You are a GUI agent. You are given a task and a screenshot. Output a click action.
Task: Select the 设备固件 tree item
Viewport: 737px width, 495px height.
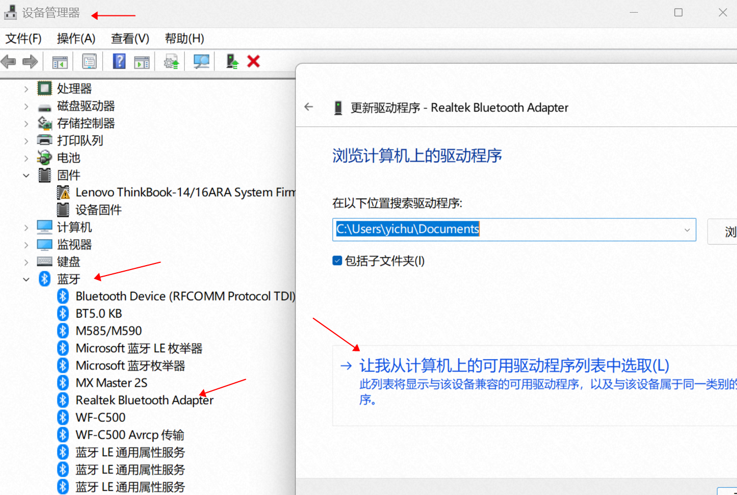pos(98,210)
